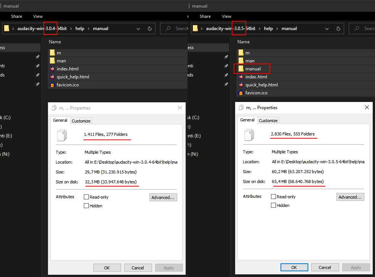375x277 pixels.
Task: Refresh the 3.0.4 manual folder view
Action: click(150, 29)
